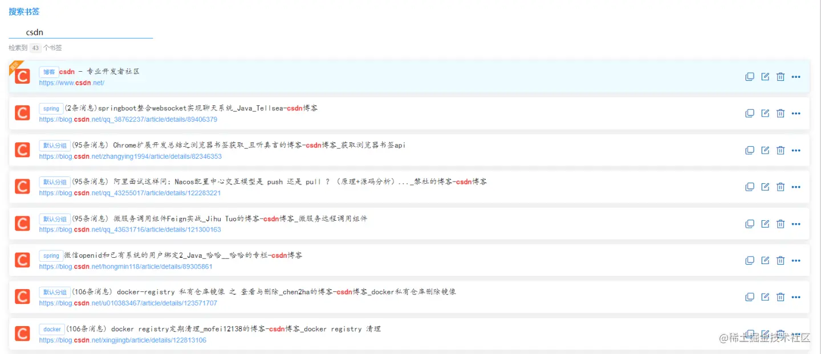Click CSDN favicon of Chrome扩展开发总结 row

click(x=22, y=150)
